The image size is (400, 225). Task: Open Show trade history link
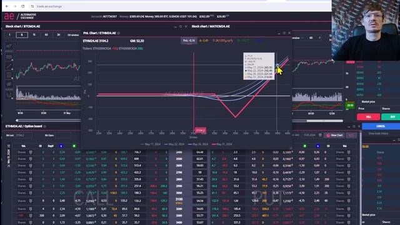378,134
